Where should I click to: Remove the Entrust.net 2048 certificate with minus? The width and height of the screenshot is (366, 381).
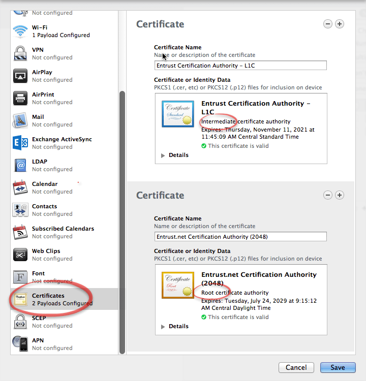click(327, 195)
